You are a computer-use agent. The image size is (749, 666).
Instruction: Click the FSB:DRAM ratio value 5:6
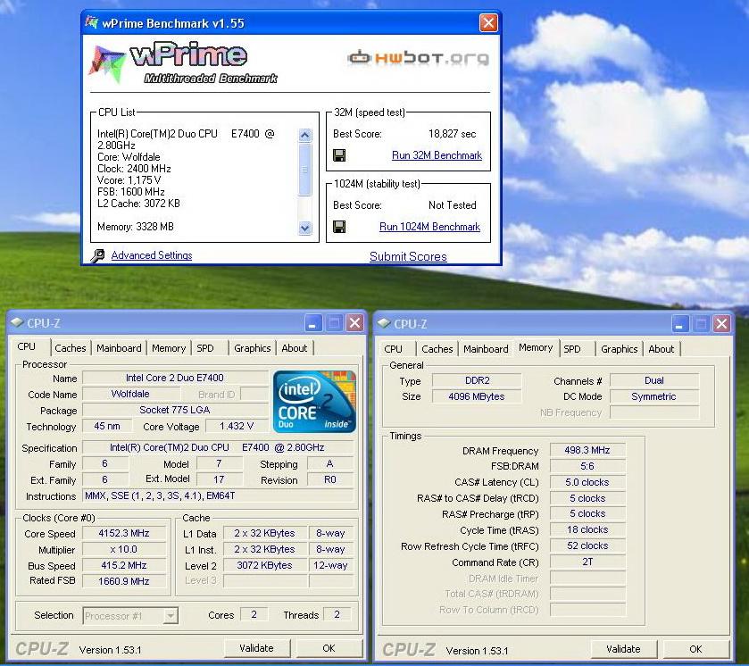(587, 466)
